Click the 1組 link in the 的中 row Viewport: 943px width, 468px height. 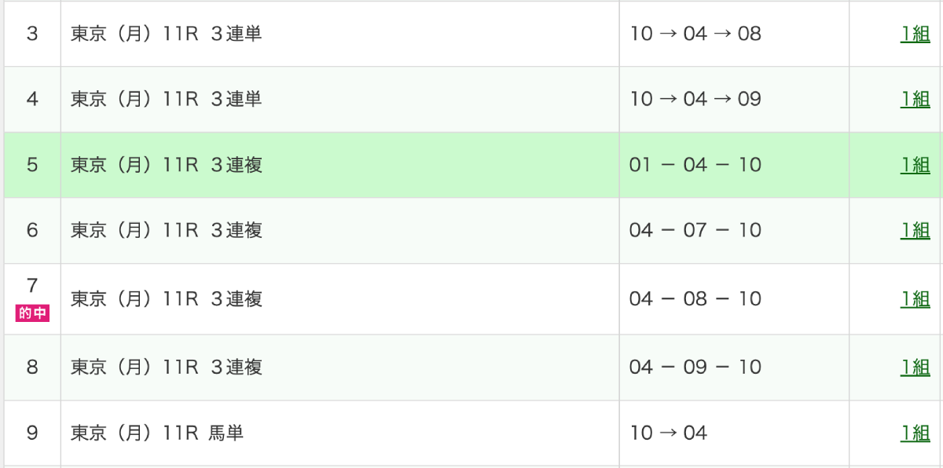point(915,299)
